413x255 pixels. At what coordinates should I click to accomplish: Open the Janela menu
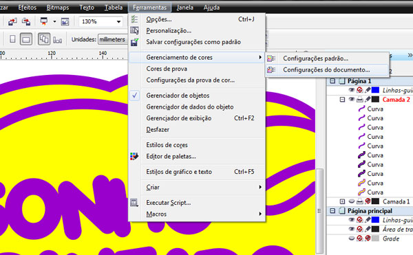coord(185,8)
